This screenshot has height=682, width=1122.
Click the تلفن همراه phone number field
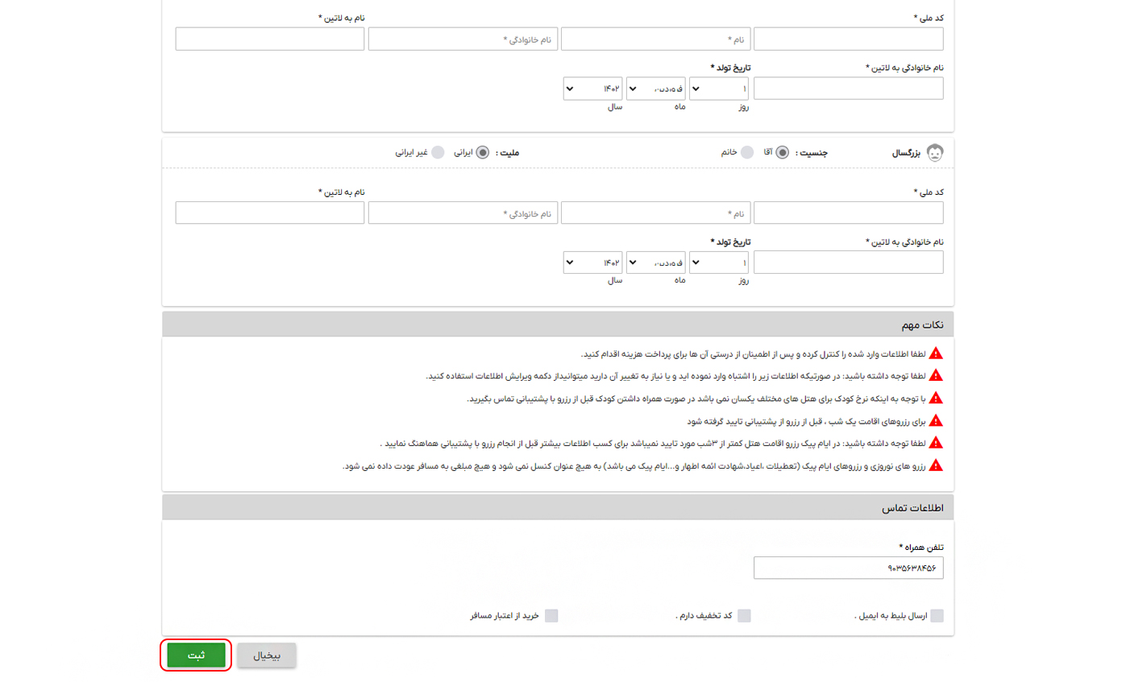pos(849,567)
